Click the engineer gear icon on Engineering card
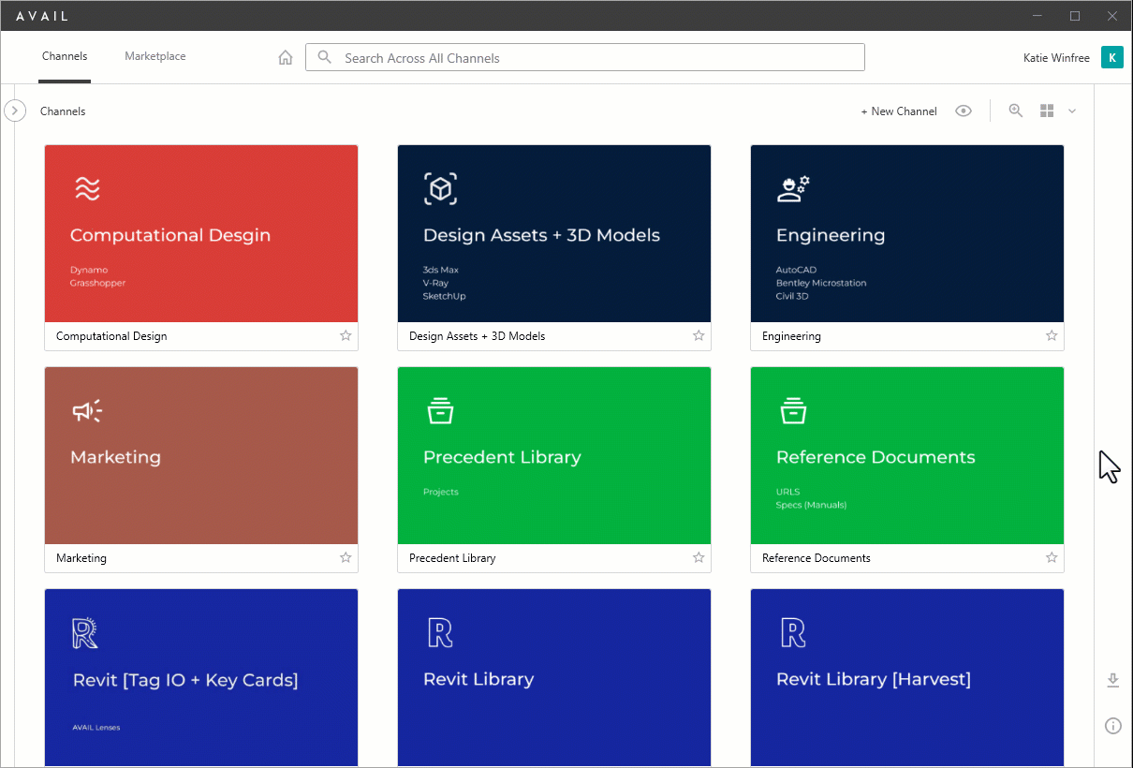 (793, 189)
